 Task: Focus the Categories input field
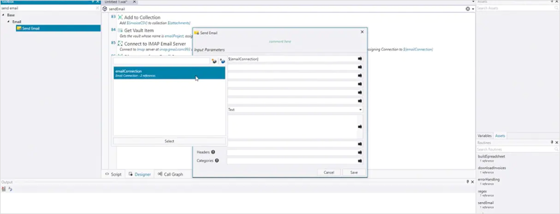(x=292, y=161)
